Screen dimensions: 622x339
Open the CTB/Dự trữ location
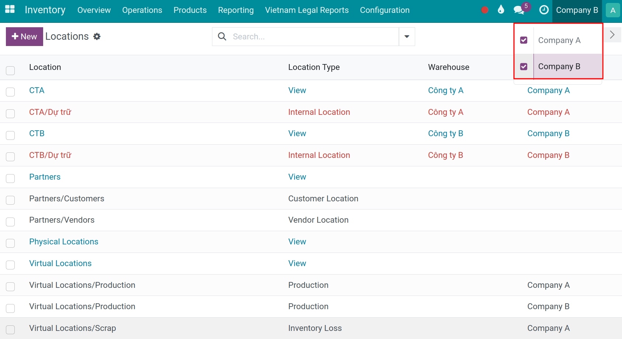tap(50, 155)
